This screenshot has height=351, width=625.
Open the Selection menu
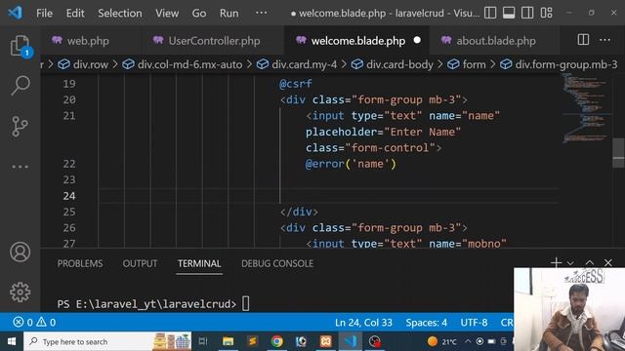[119, 13]
